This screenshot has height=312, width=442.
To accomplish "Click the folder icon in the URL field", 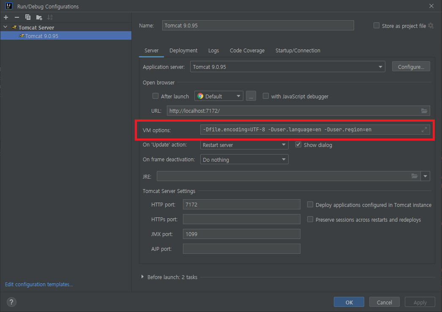I will [424, 111].
